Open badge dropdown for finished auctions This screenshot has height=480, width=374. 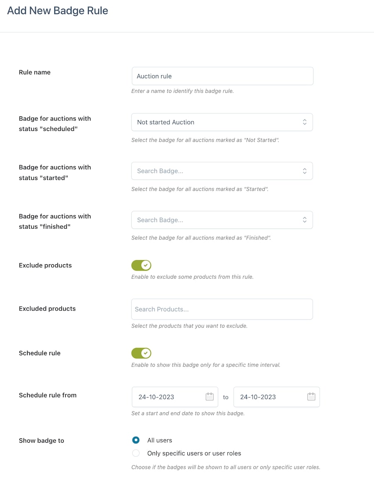[222, 220]
